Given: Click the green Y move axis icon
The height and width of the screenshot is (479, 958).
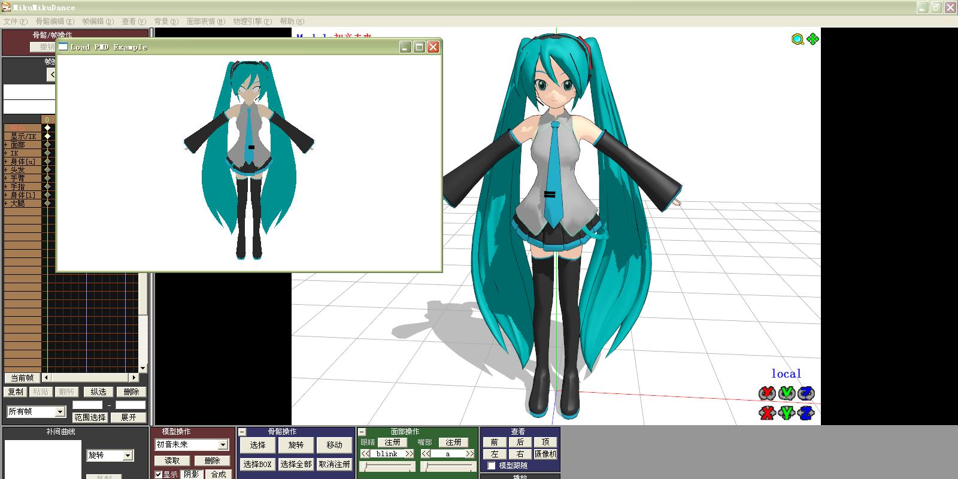Looking at the screenshot, I should pyautogui.click(x=787, y=413).
